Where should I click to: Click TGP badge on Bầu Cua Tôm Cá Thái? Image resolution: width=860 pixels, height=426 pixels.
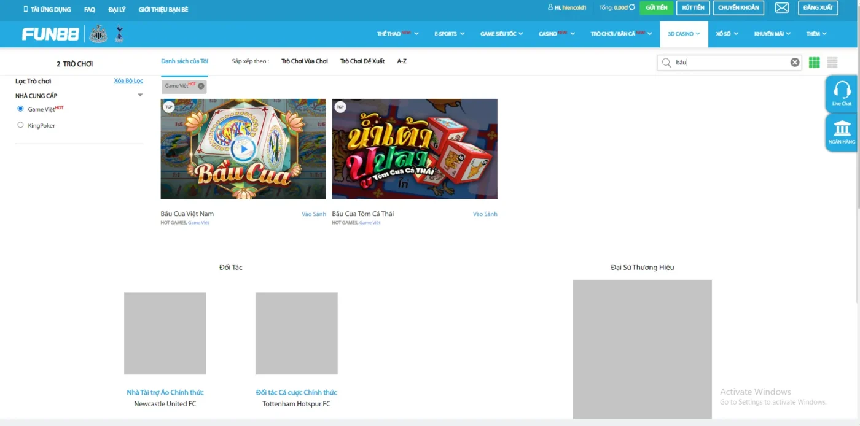coord(340,107)
